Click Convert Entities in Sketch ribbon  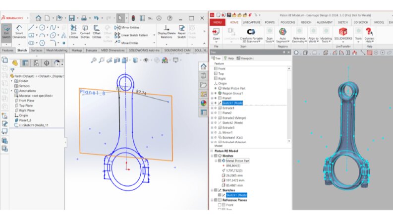point(85,32)
